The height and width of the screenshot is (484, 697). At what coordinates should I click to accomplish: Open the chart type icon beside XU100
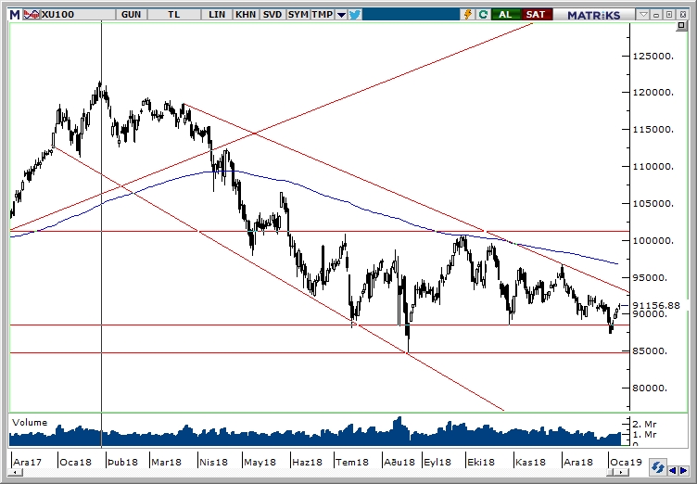tap(31, 15)
